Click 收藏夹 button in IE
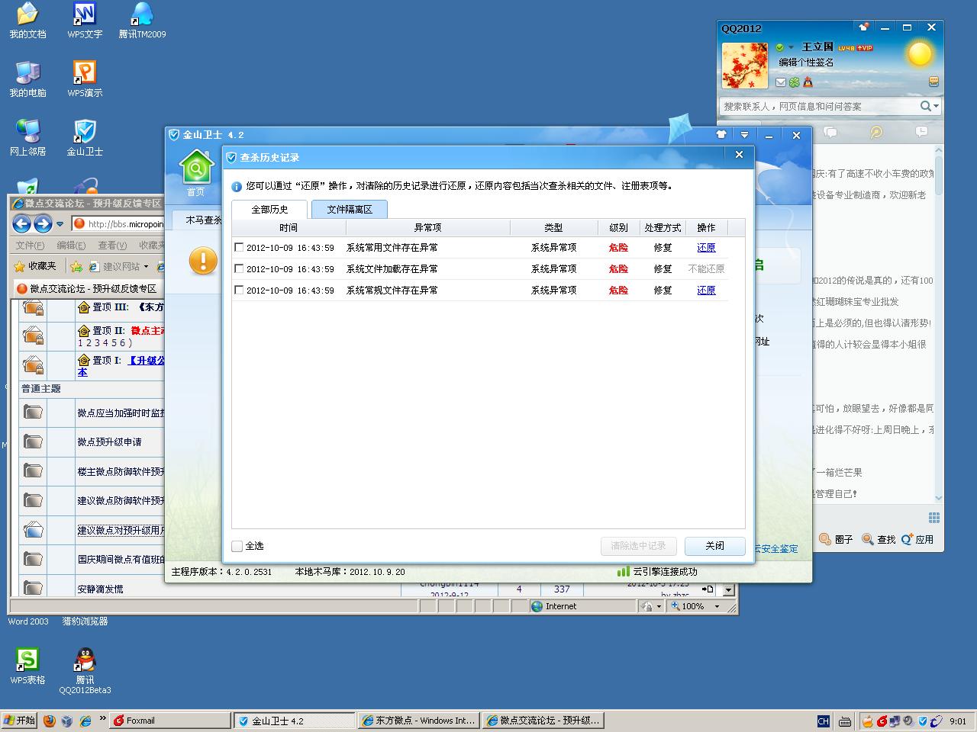 tap(35, 266)
